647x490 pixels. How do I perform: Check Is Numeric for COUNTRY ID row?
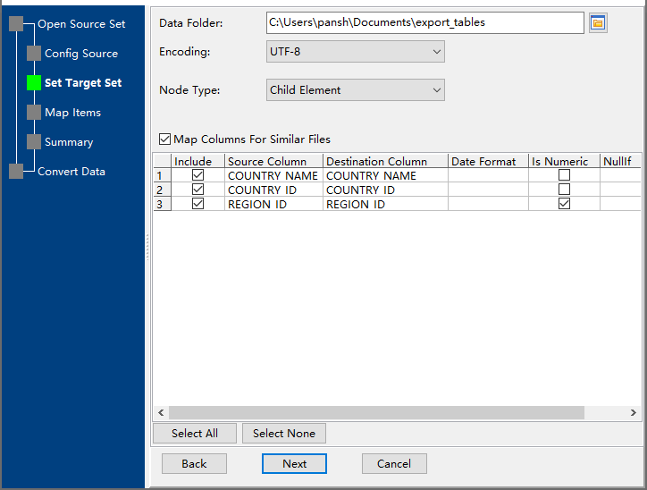point(564,190)
